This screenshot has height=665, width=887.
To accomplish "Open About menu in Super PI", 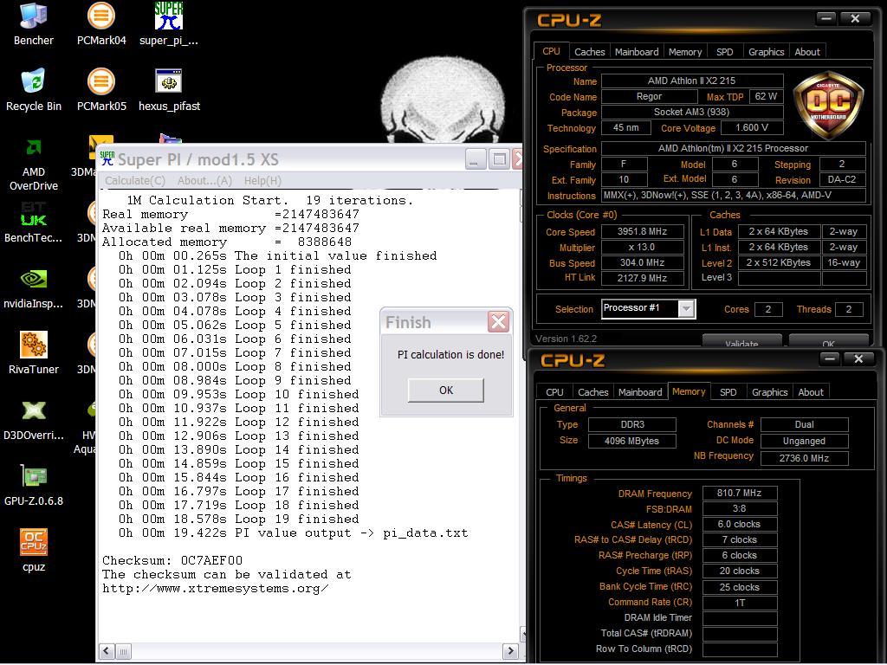I will (x=204, y=181).
